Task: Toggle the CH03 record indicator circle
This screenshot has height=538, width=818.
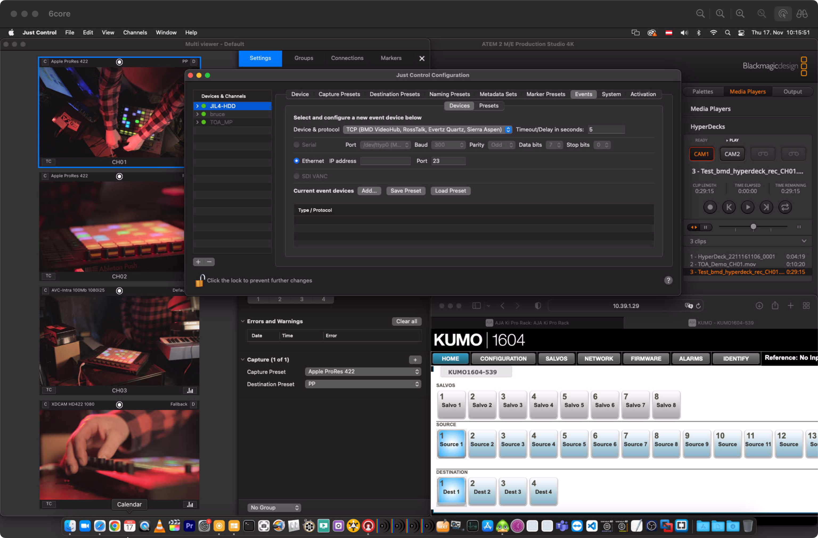Action: (x=119, y=291)
